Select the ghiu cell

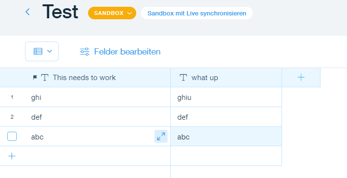226,97
